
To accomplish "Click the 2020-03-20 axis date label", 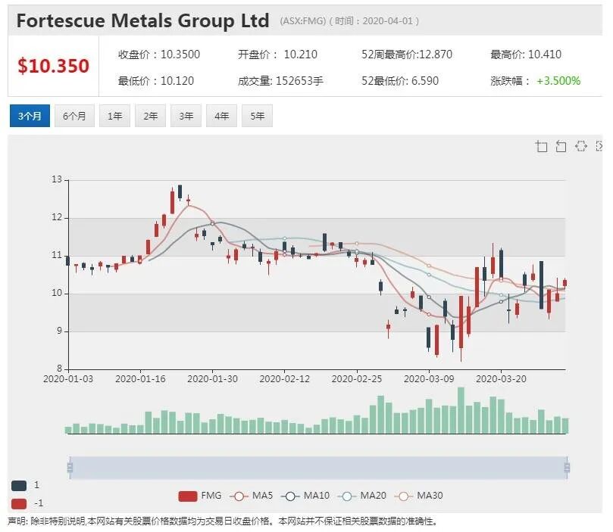I will click(501, 379).
